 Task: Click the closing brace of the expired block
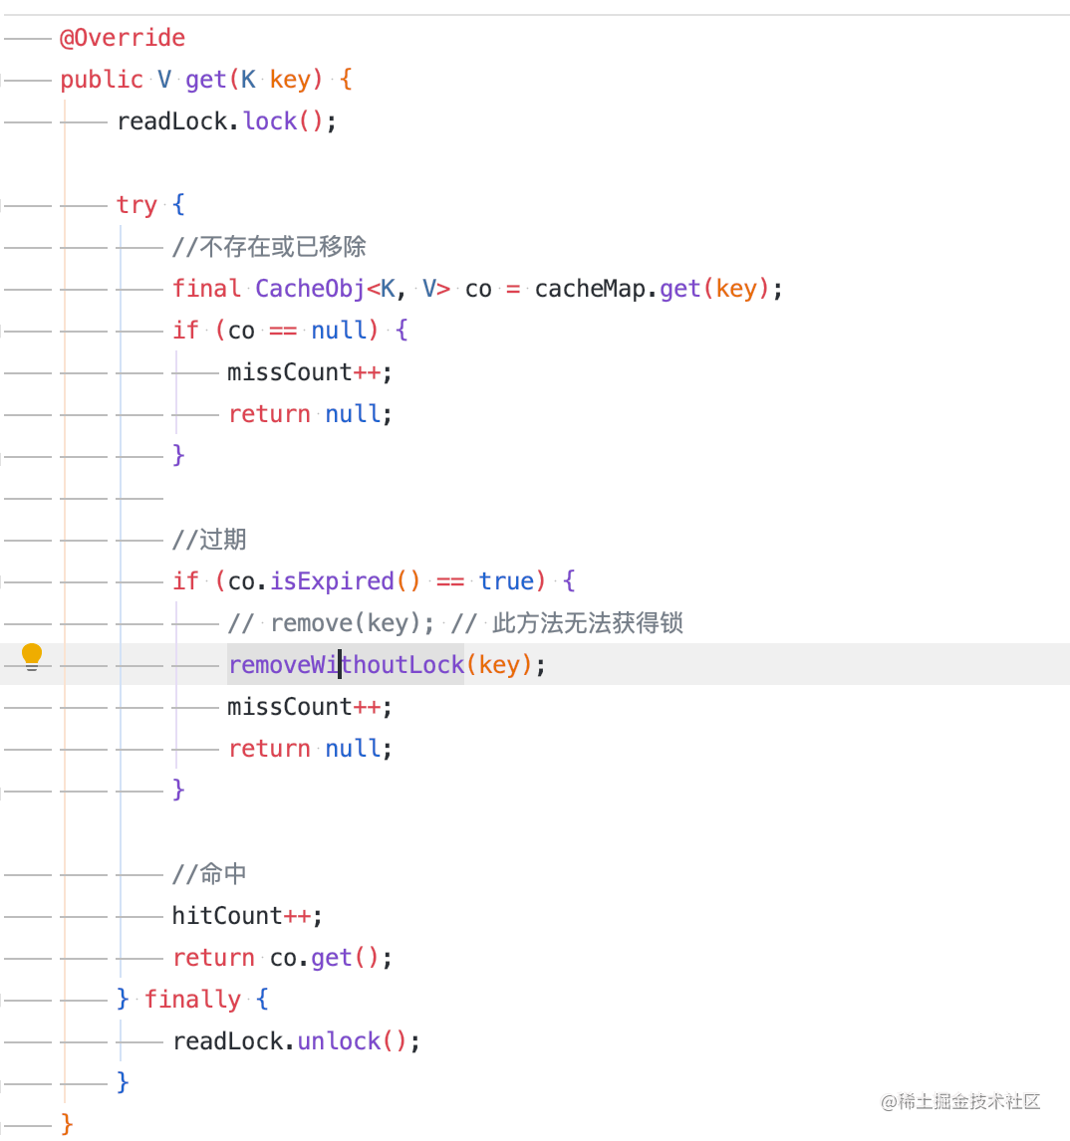click(x=178, y=791)
